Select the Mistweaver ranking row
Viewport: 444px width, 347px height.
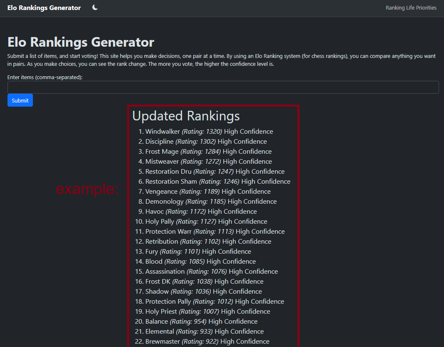205,162
